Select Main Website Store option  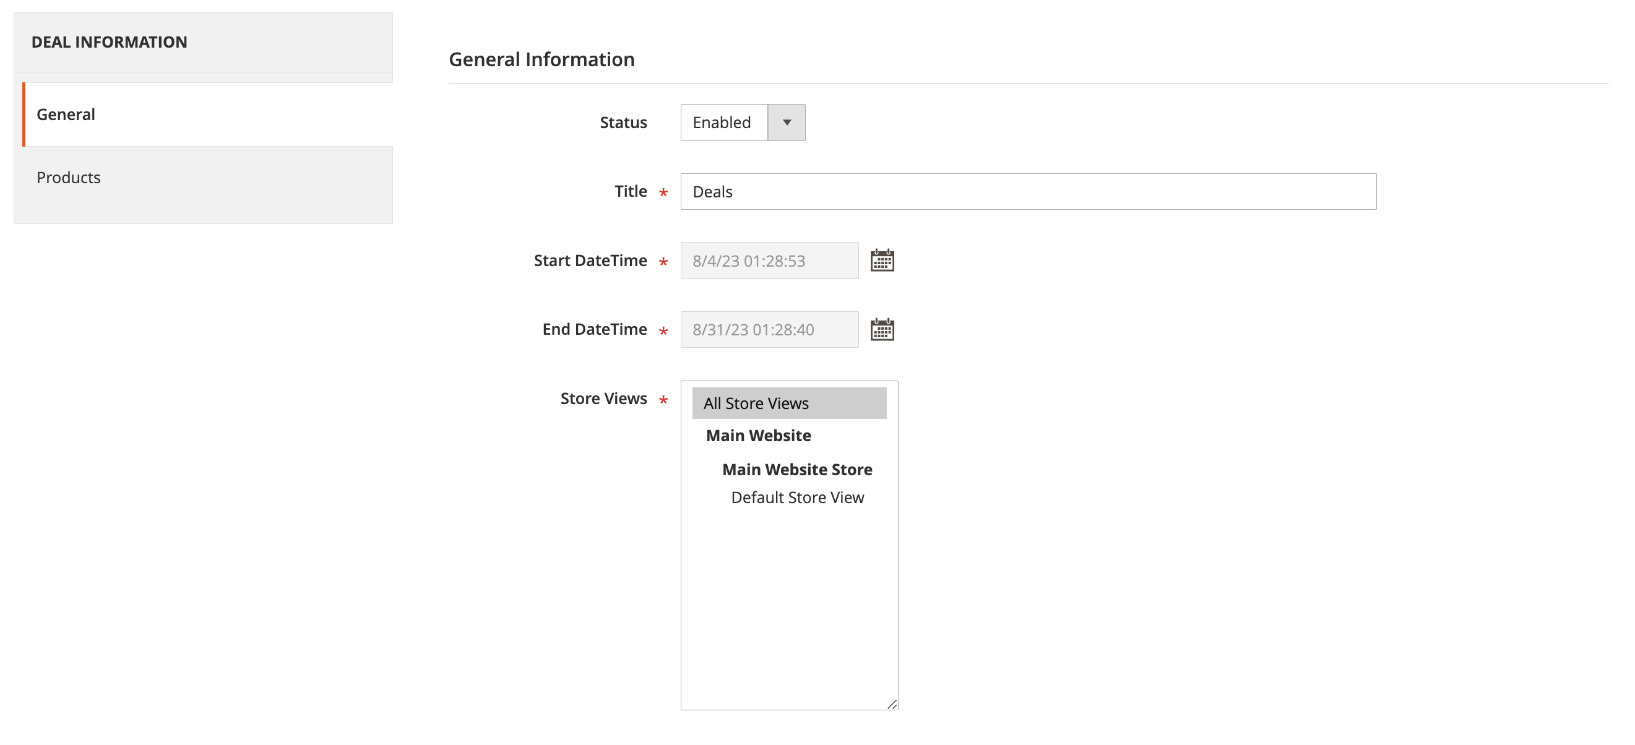[x=796, y=468]
